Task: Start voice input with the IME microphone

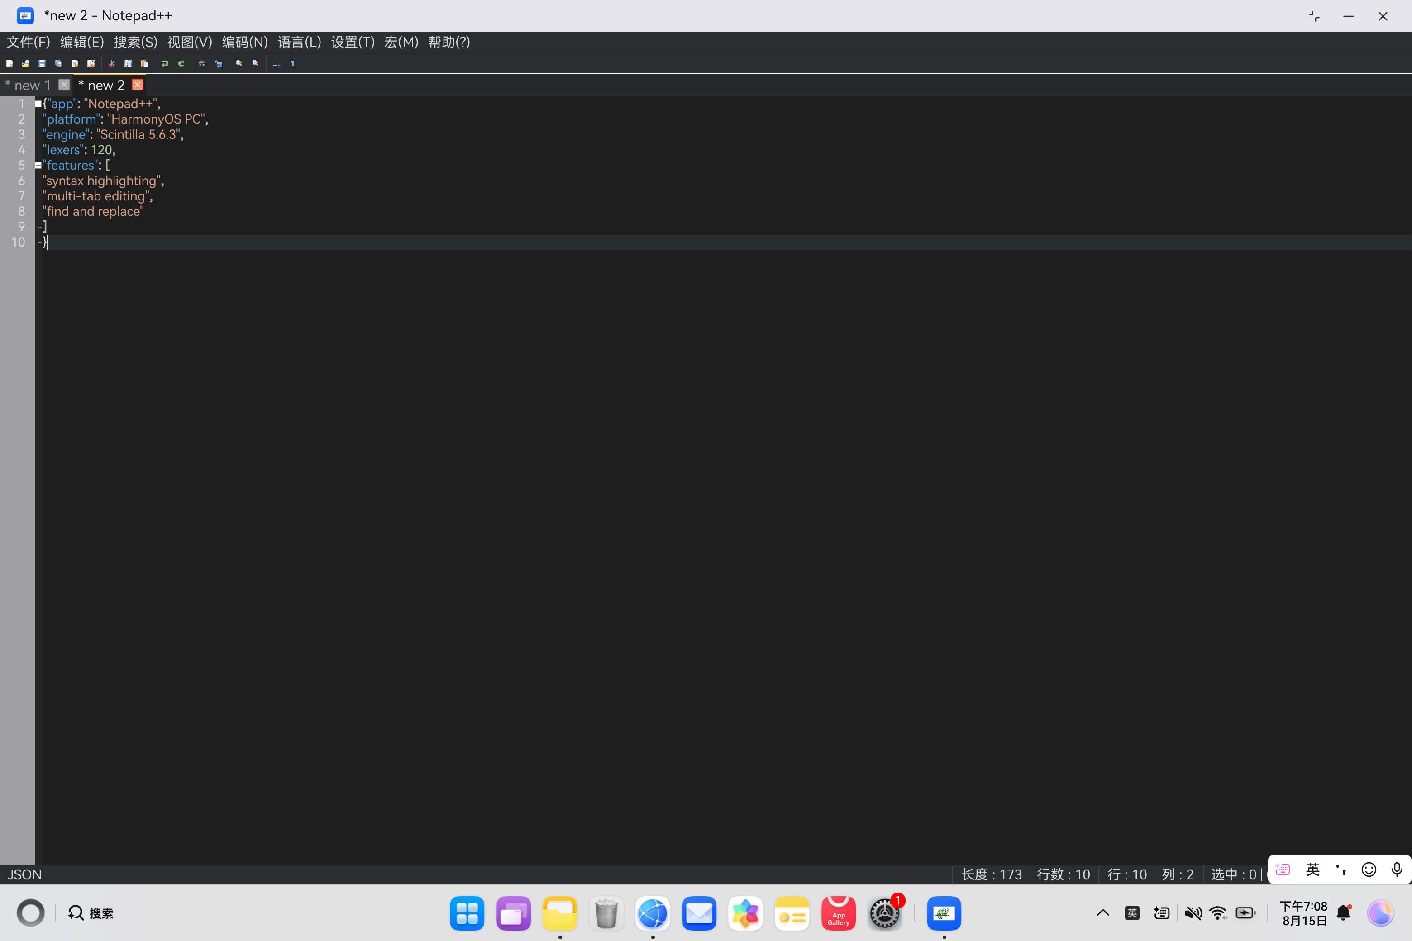Action: (1397, 870)
